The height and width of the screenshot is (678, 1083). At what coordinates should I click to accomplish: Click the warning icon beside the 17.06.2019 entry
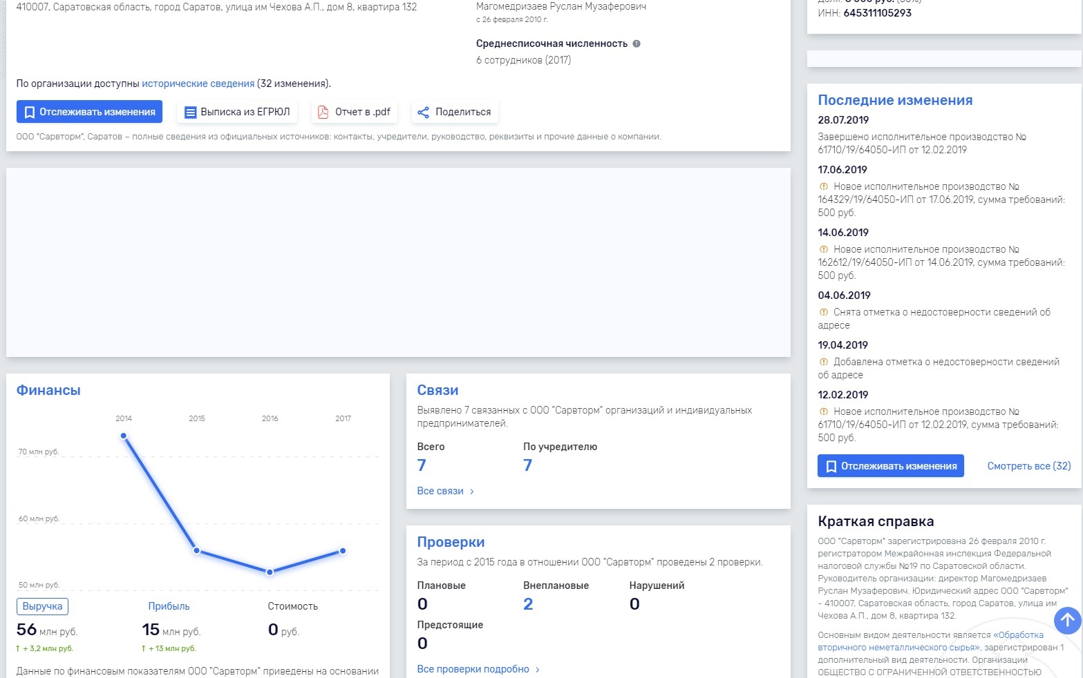(x=823, y=186)
